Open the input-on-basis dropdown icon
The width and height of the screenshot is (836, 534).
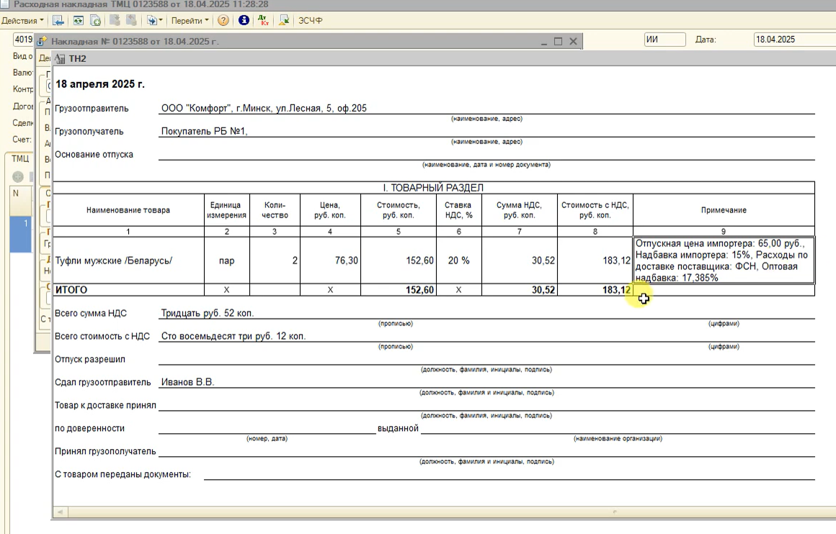pyautogui.click(x=155, y=21)
